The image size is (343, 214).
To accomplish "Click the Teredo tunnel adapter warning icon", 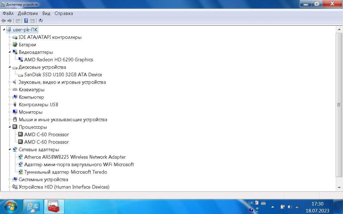I will pos(21,172).
